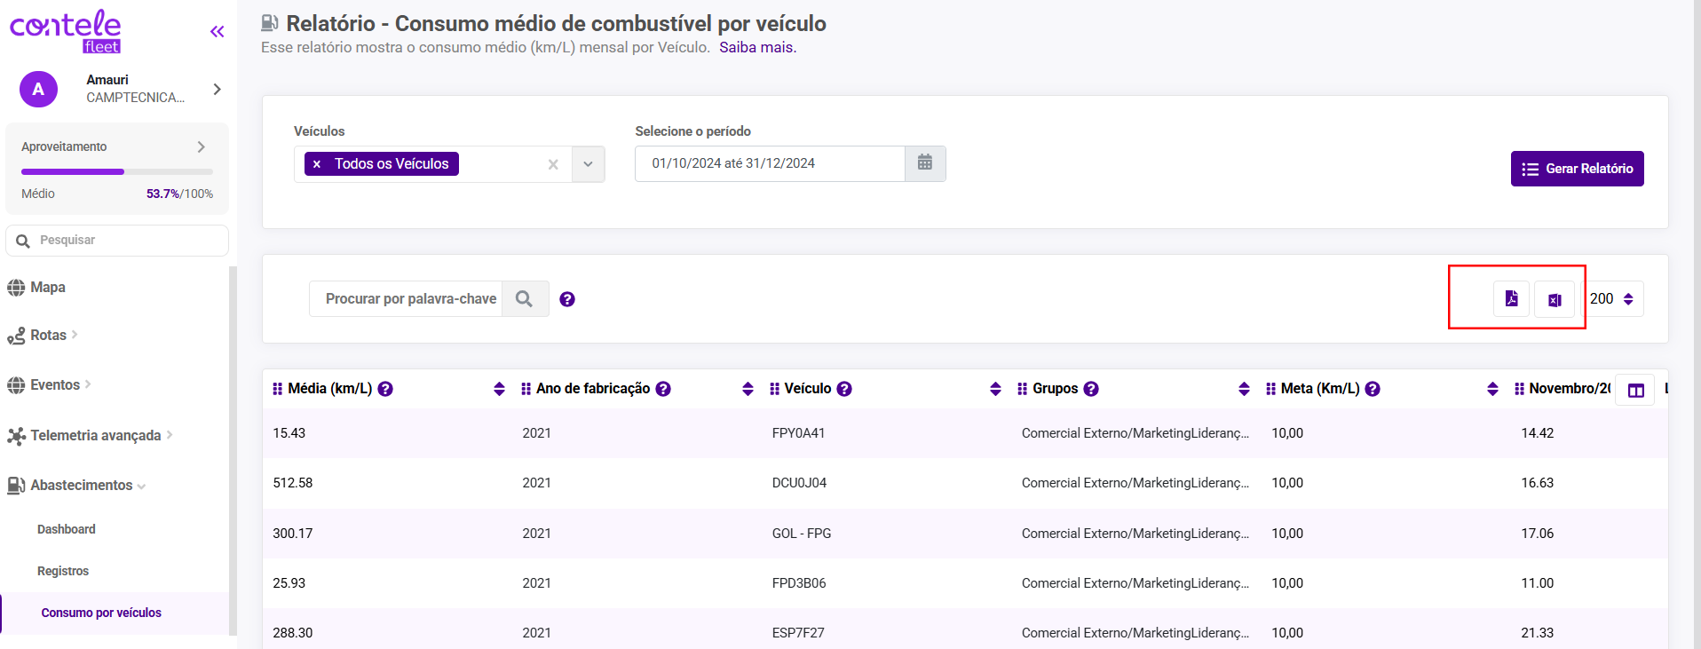Click Gerar Relatório button
1701x649 pixels.
coord(1577,169)
